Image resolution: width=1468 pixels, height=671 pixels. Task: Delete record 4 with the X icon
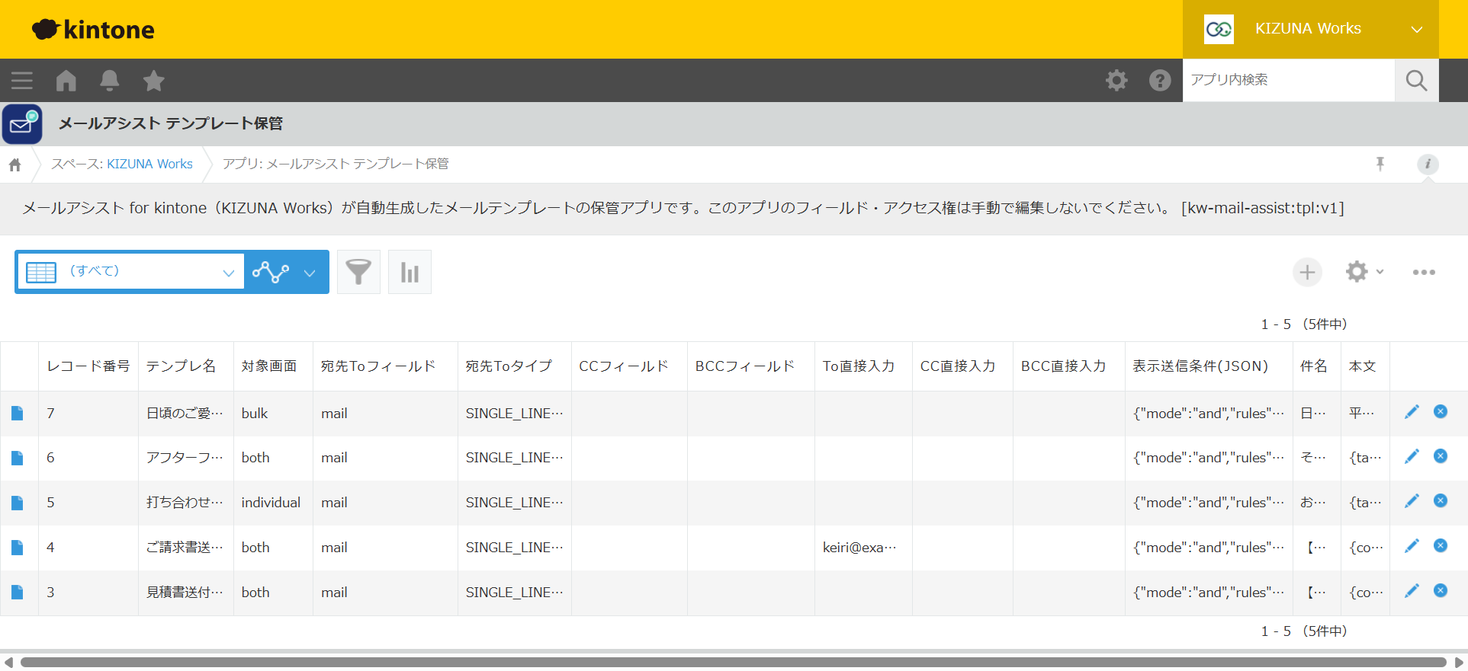(1441, 545)
